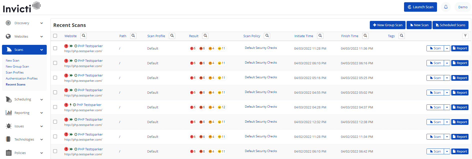Sort by the Website column header

(x=70, y=36)
